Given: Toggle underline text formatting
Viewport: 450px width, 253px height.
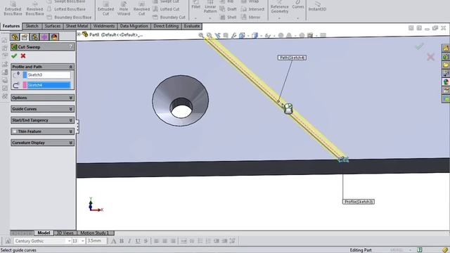Looking at the screenshot, I should click(x=138, y=241).
